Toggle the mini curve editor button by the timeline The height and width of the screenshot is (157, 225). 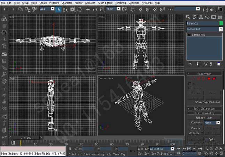point(13,142)
